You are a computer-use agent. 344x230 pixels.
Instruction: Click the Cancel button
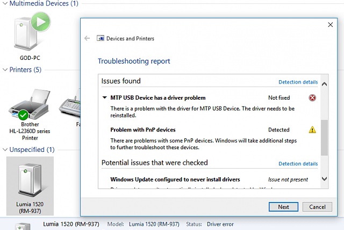click(317, 207)
